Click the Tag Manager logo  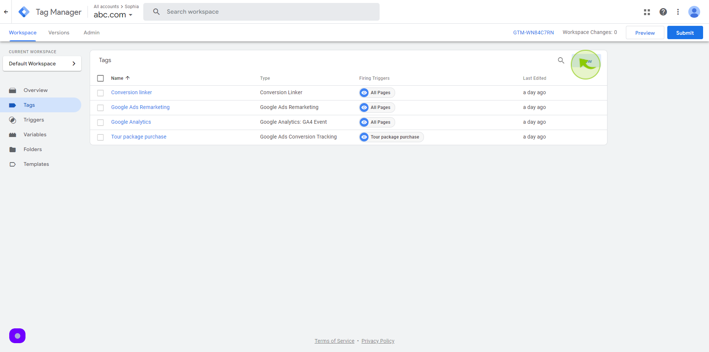pyautogui.click(x=24, y=12)
